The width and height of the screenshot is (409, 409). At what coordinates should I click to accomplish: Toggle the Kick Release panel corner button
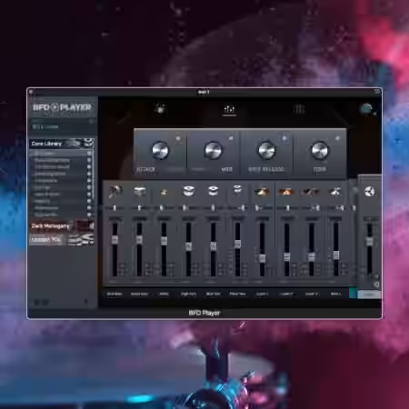(284, 138)
